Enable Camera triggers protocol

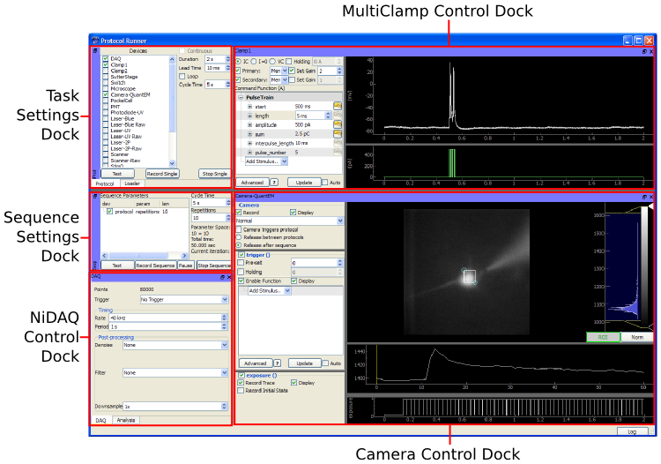[x=239, y=229]
